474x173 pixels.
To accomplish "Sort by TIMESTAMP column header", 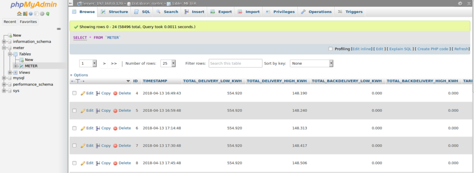I will (x=155, y=81).
